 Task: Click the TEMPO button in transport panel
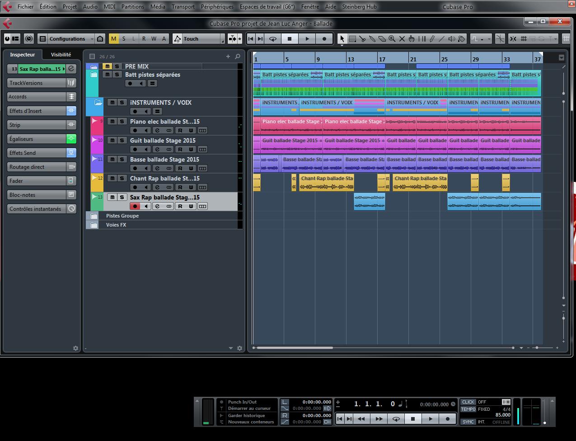point(468,409)
